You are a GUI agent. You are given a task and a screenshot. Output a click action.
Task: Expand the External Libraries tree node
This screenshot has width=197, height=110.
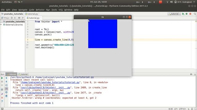coord(1,25)
